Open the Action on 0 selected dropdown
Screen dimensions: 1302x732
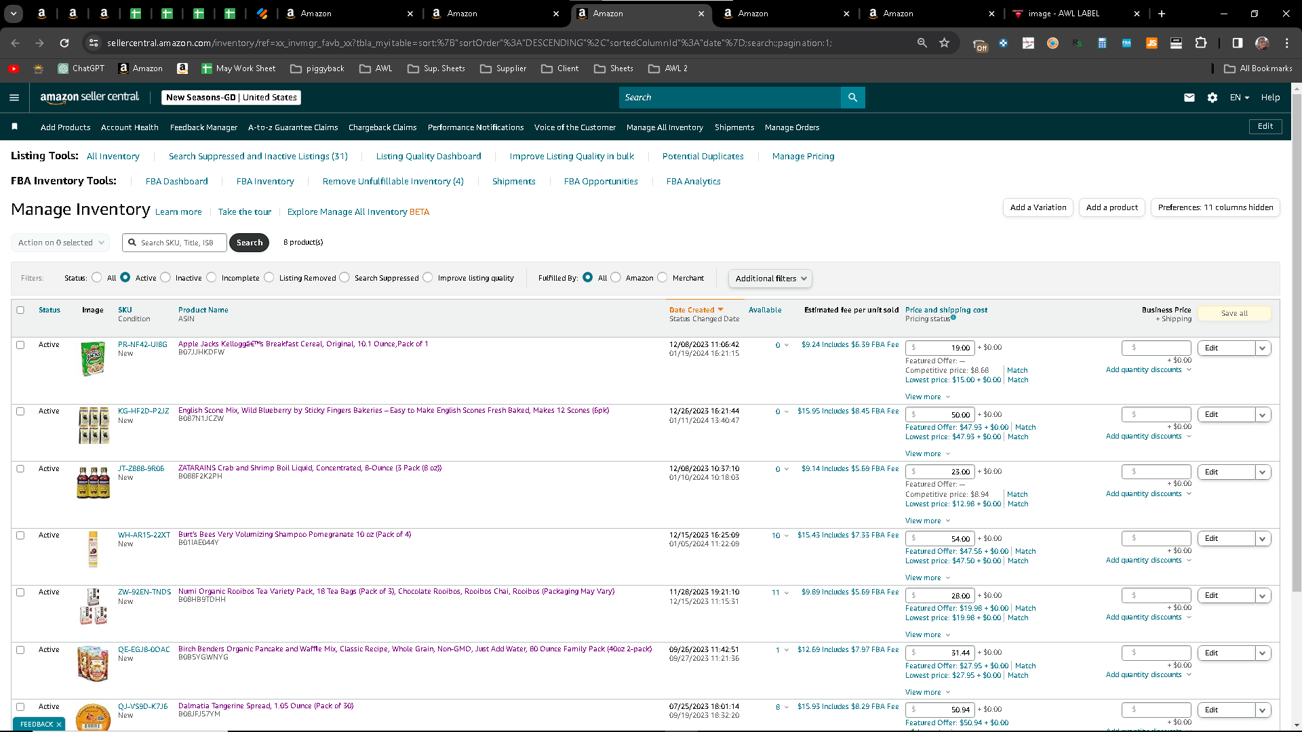pos(60,243)
